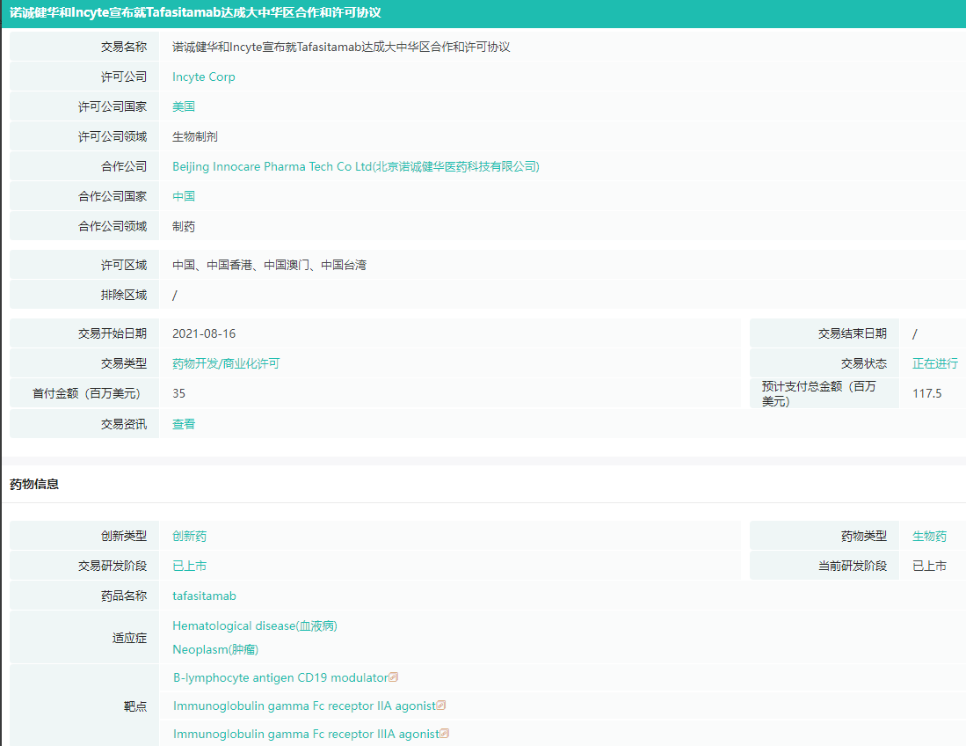Open external icon beside CD19 modulator target

click(394, 677)
